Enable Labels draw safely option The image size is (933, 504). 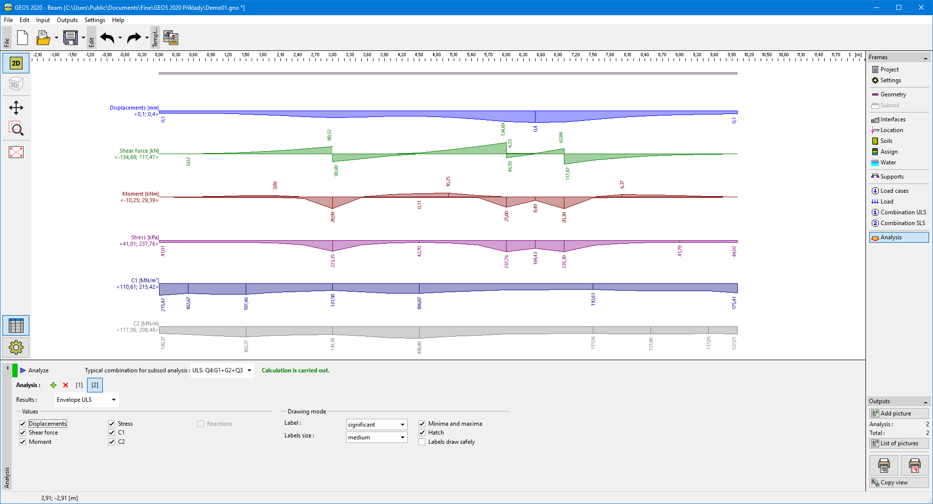pos(422,442)
